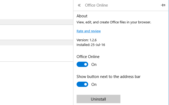
Task: Select the extension description text
Action: point(114,22)
